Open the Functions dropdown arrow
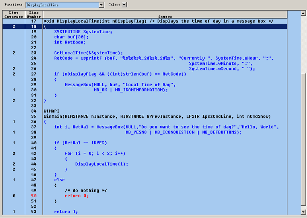 pos(101,5)
